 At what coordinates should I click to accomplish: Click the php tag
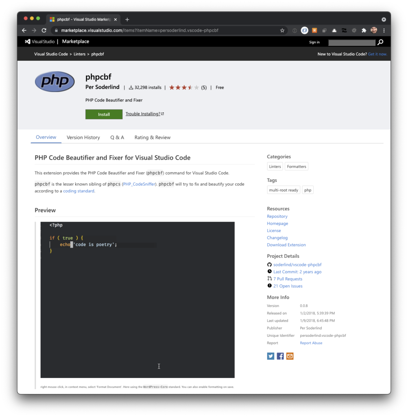(308, 190)
